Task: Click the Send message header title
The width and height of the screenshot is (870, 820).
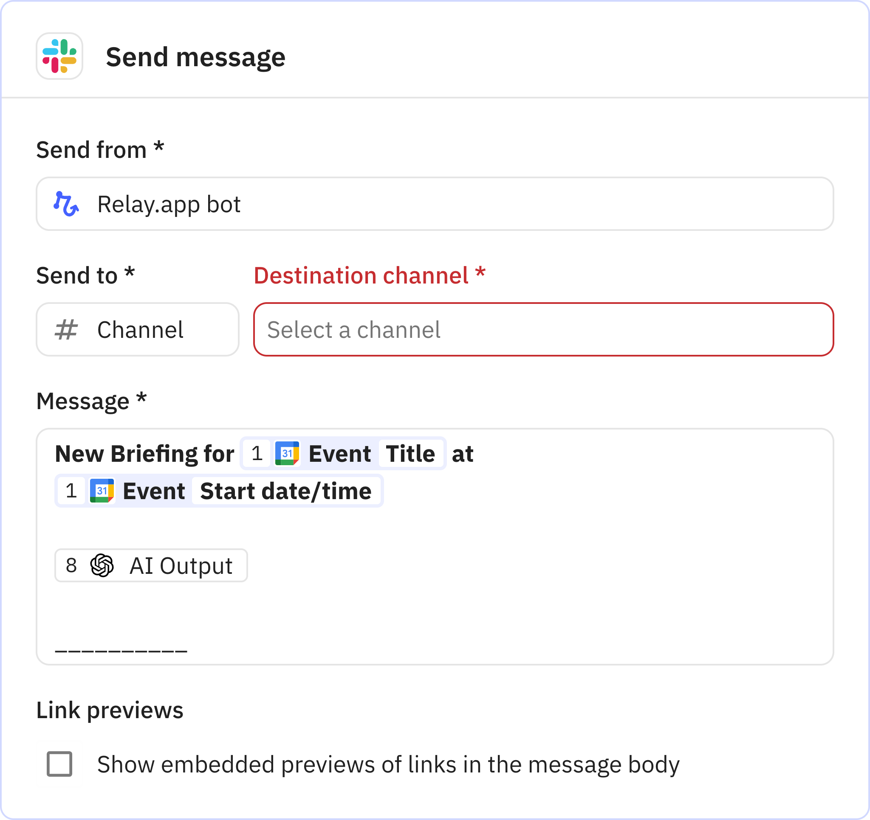Action: (196, 56)
